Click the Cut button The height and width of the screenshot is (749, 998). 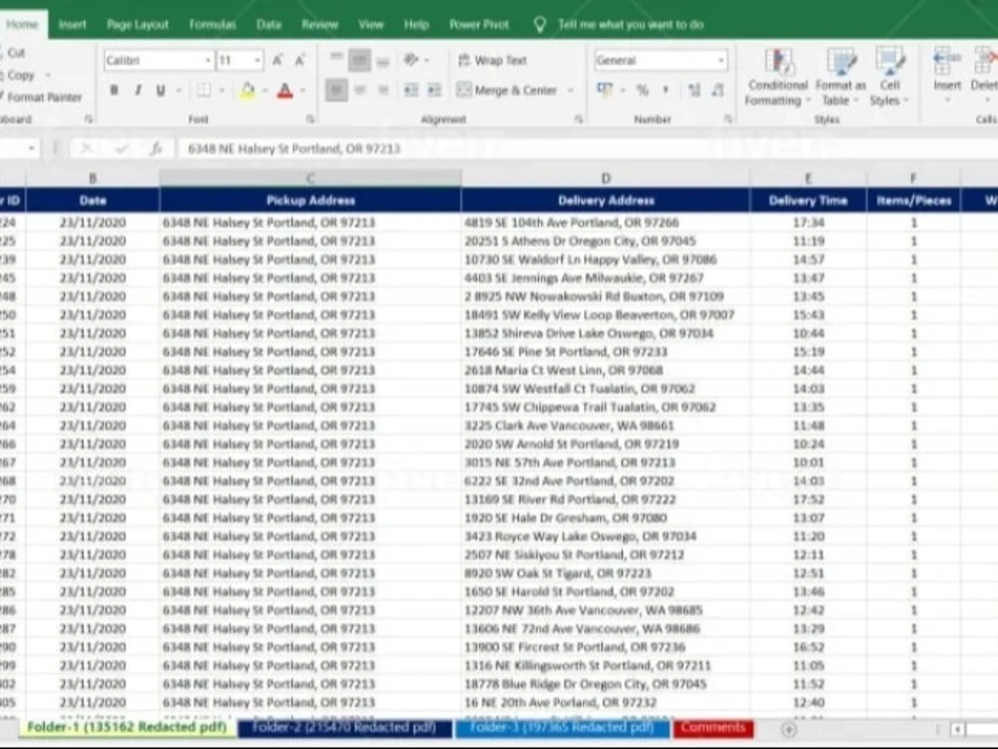[x=14, y=53]
